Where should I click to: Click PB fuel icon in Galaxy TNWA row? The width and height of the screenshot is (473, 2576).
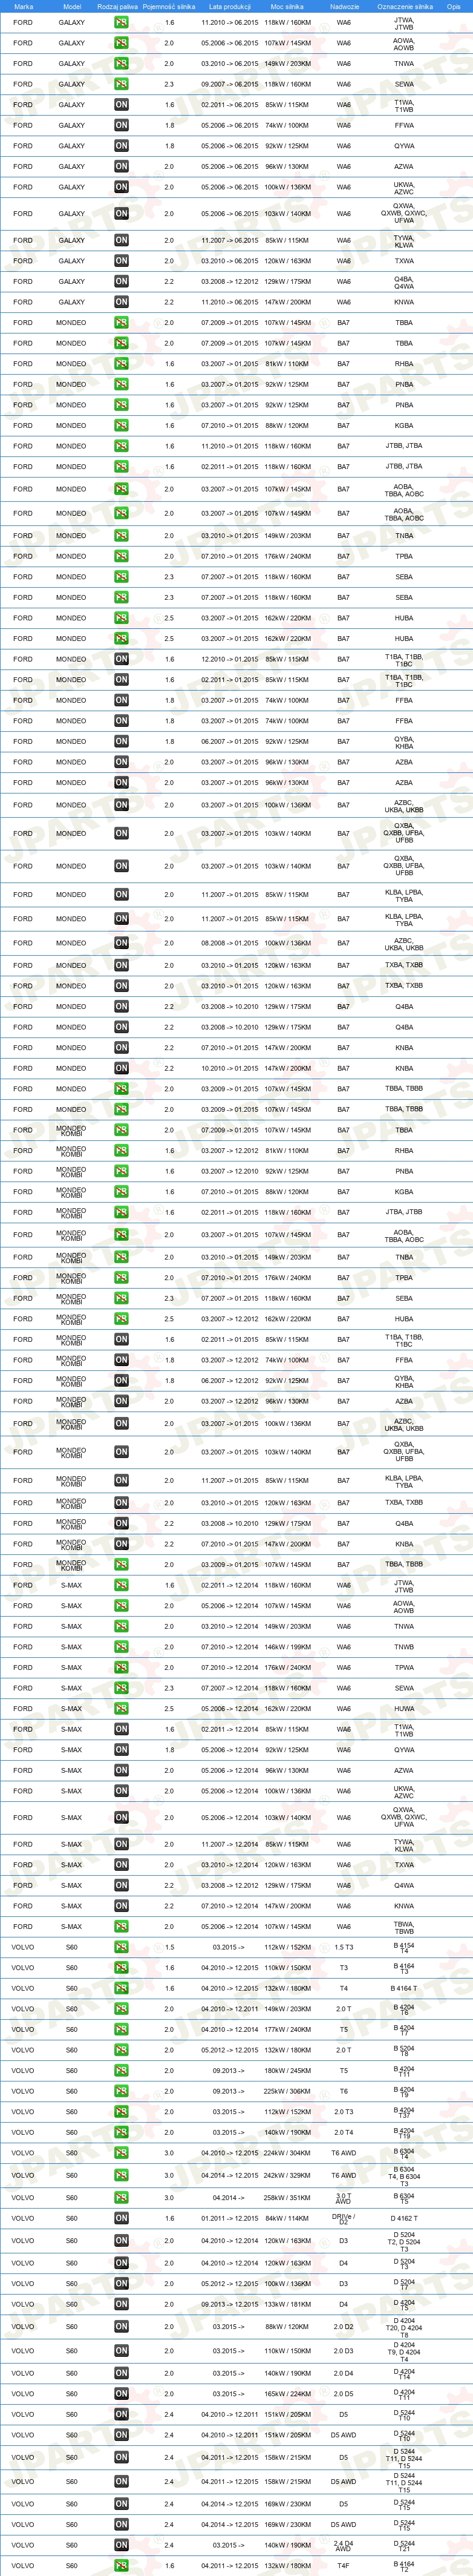pyautogui.click(x=121, y=63)
